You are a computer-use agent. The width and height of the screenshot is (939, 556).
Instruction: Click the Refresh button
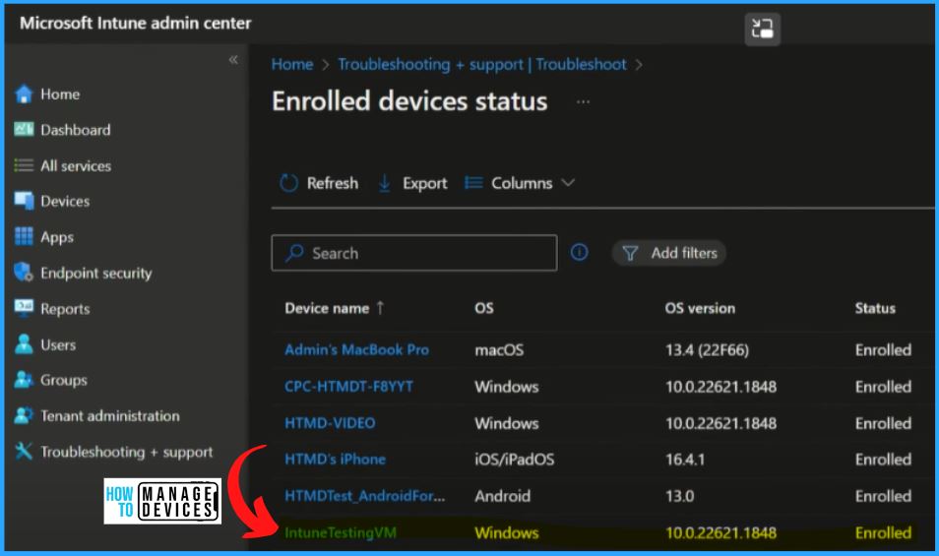[x=319, y=183]
